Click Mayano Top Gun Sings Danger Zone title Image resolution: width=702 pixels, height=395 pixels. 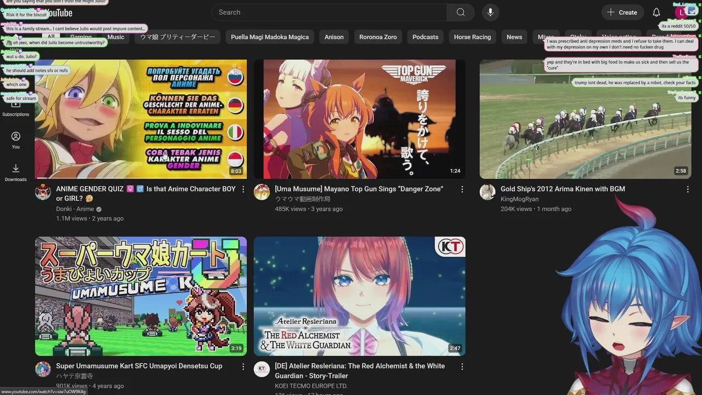[x=359, y=189]
